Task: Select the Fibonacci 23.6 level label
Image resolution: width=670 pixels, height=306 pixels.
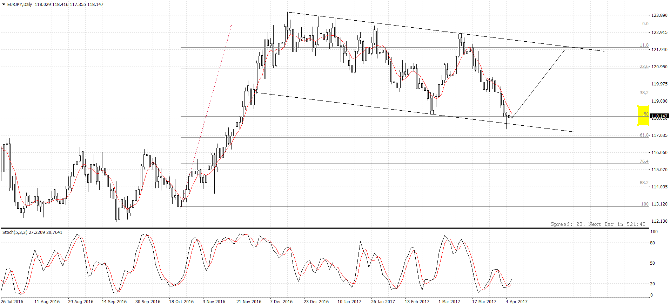Action: [644, 67]
